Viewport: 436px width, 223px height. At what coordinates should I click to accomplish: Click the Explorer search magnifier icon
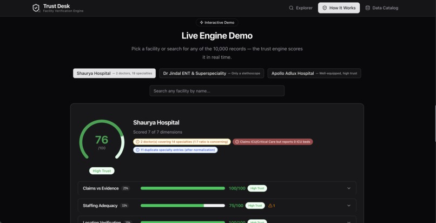[x=291, y=8]
